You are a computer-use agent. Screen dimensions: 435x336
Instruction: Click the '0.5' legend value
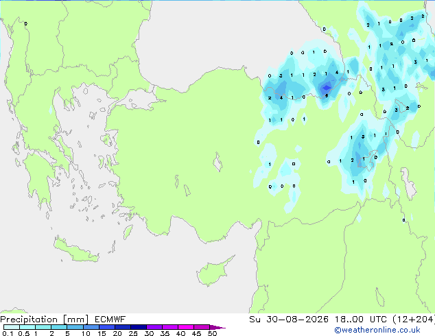(24, 333)
